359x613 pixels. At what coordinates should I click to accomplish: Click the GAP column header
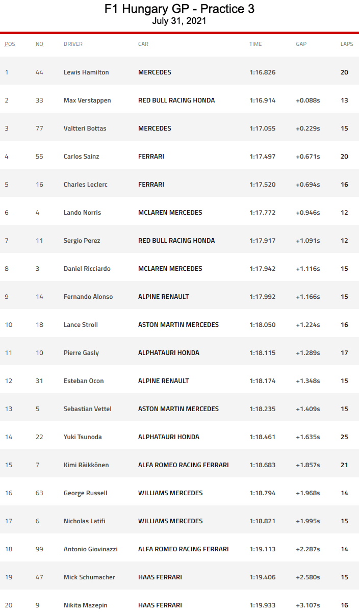point(301,44)
